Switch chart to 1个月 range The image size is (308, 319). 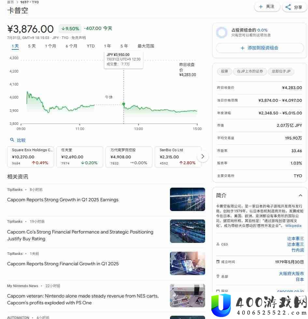tap(50, 46)
